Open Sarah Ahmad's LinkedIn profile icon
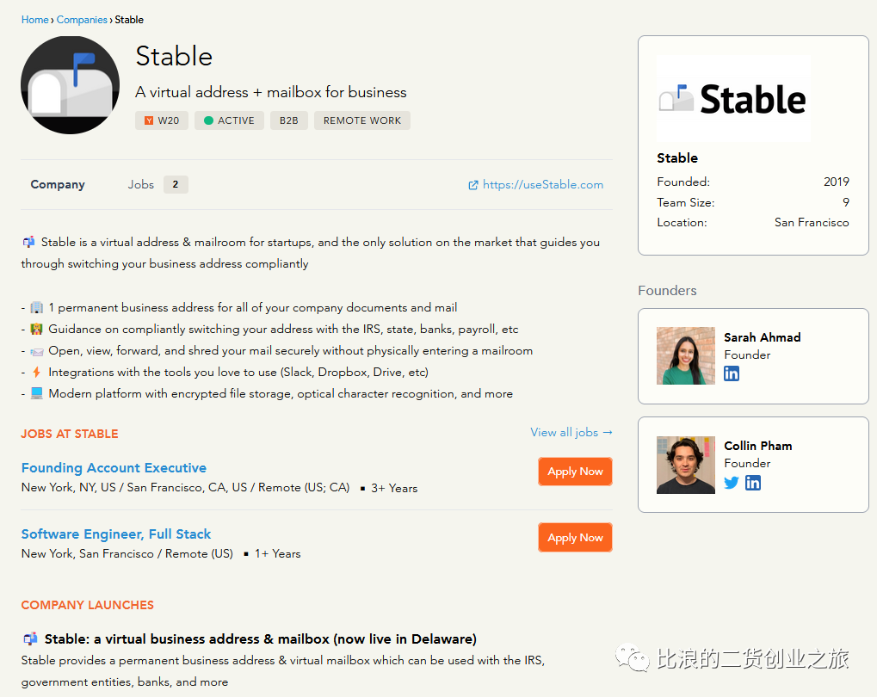 (732, 373)
